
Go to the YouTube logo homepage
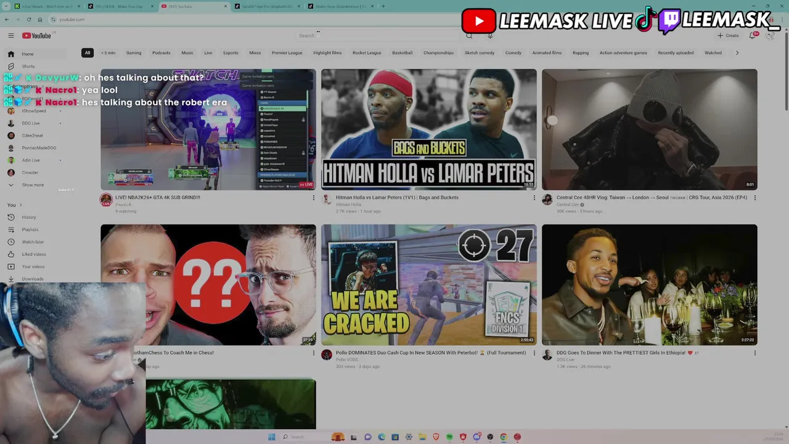coord(37,36)
